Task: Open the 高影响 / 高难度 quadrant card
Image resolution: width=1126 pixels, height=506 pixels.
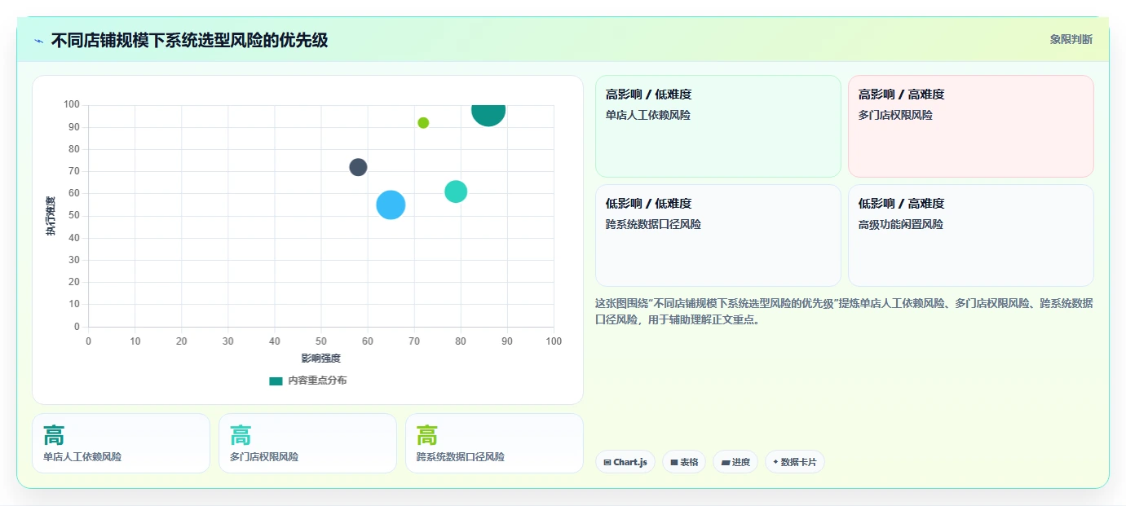Action: (x=970, y=126)
